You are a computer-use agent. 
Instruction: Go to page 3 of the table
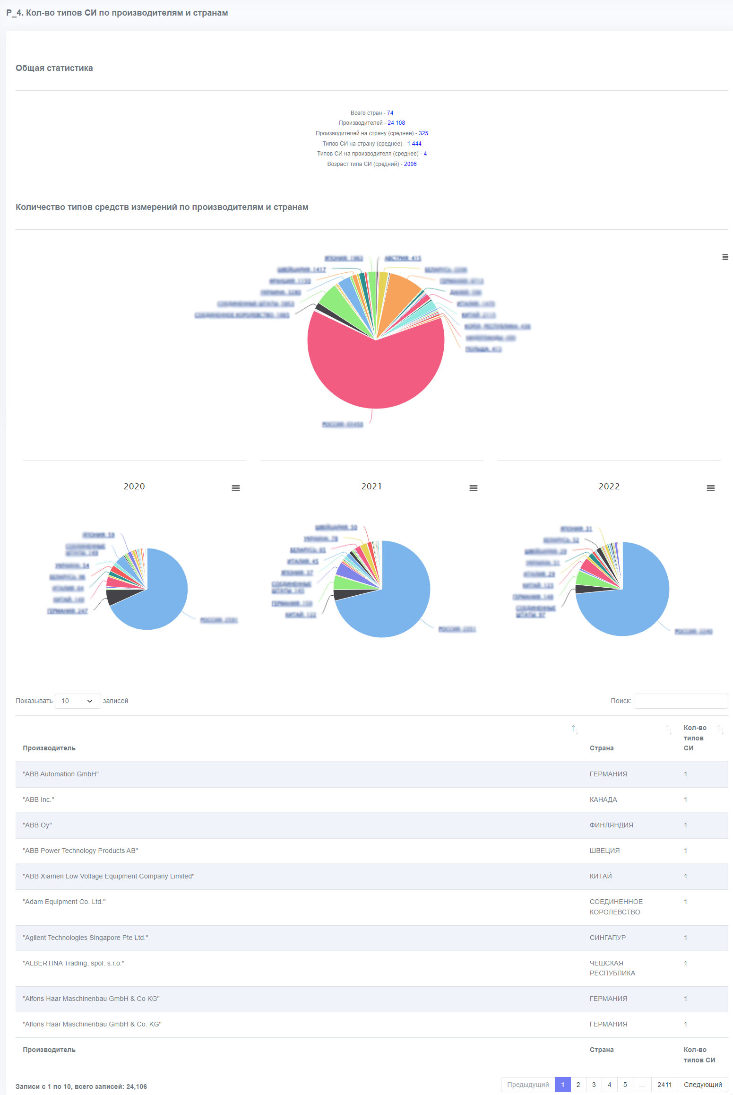594,1085
